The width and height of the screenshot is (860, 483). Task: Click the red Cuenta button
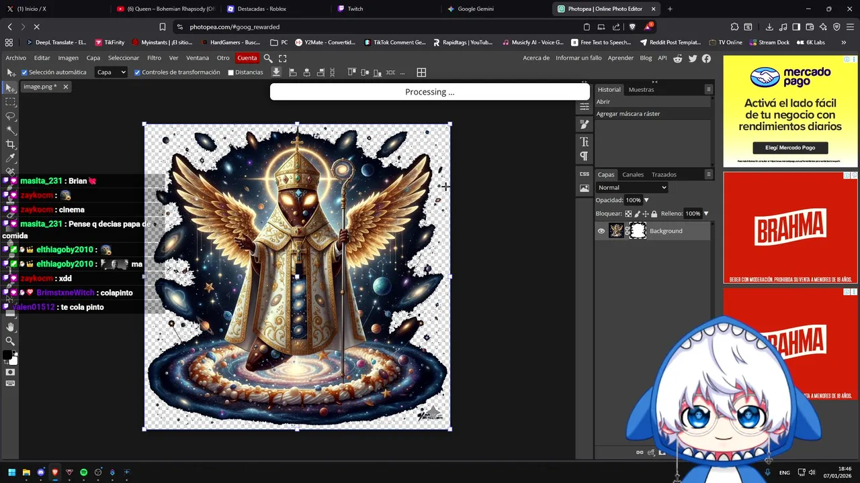247,58
